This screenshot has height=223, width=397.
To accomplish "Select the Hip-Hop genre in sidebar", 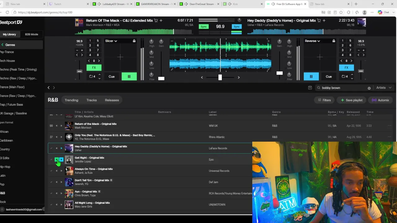I will (x=5, y=167).
